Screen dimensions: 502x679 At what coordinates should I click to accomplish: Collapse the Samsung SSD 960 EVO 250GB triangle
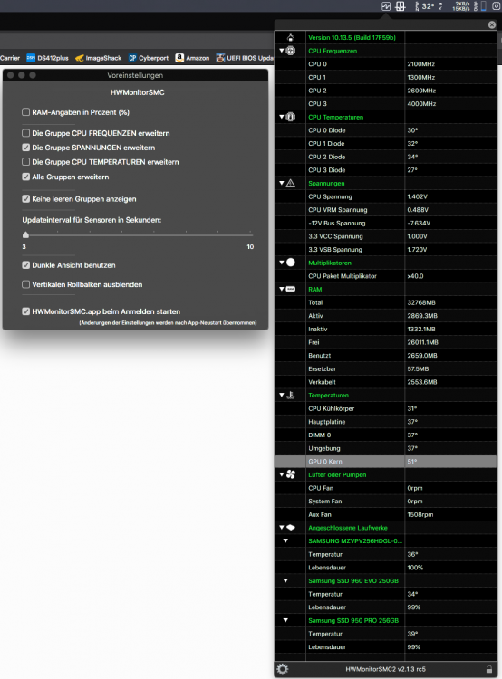pyautogui.click(x=285, y=580)
